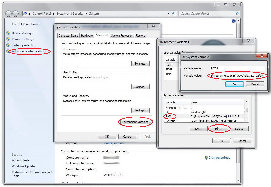Open Action Center link
271x187 pixels.
pos(21,160)
